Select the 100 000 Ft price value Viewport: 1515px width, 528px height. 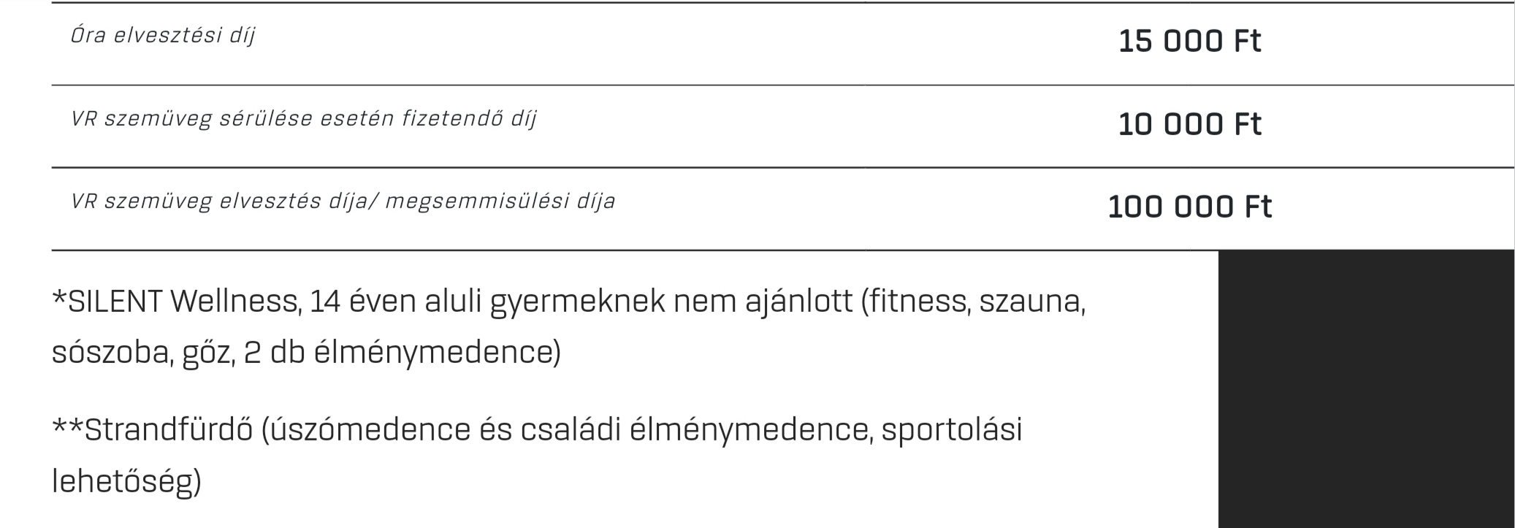pyautogui.click(x=1189, y=207)
